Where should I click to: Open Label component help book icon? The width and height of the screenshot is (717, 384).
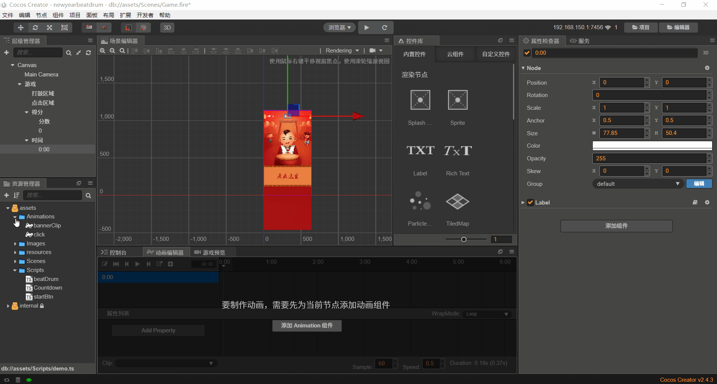[x=695, y=202]
